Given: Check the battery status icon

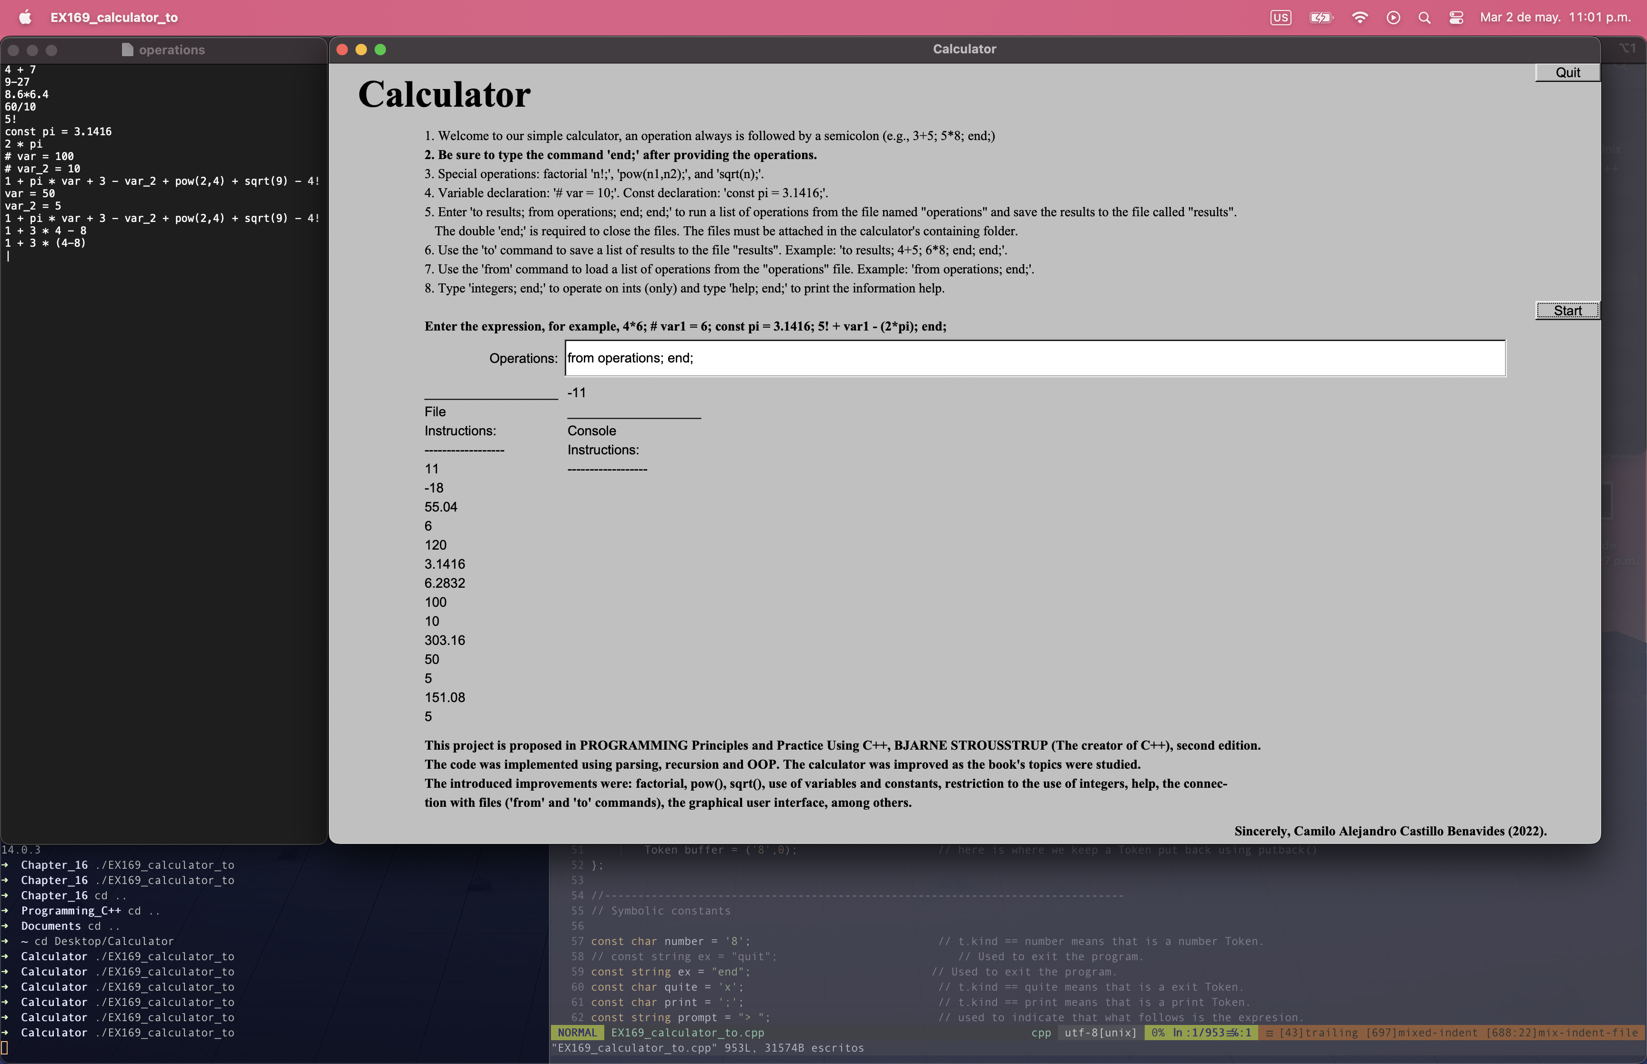Looking at the screenshot, I should (1321, 17).
